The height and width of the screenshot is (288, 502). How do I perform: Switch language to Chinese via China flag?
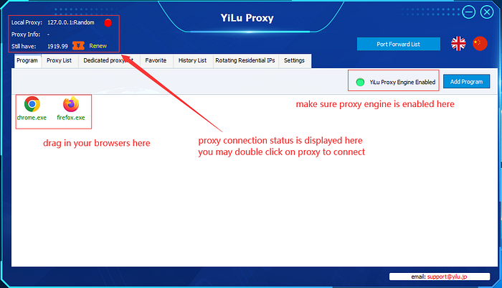coord(480,44)
